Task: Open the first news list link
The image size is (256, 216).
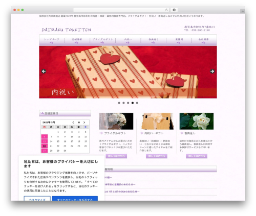Action: point(108,177)
